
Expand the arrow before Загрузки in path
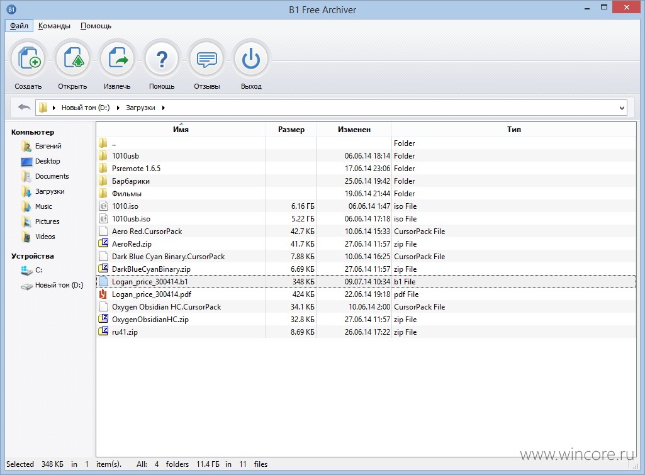point(118,108)
